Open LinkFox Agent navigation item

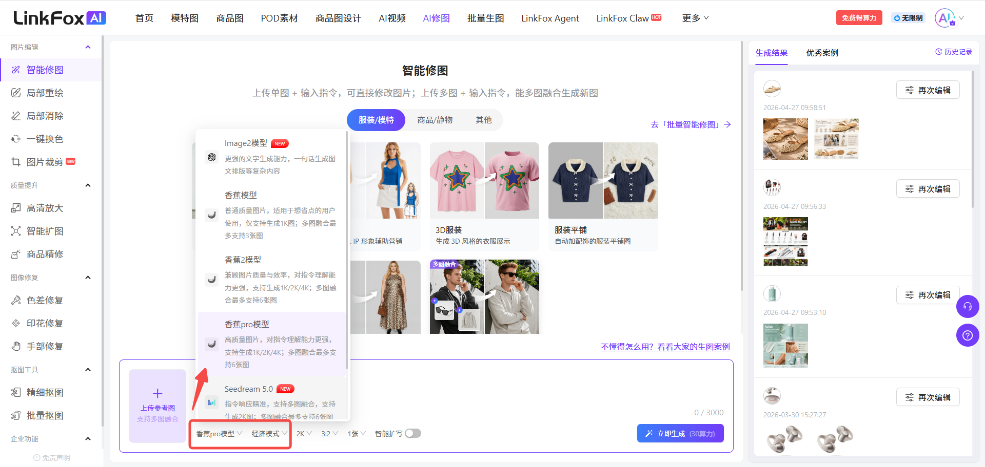tap(550, 18)
